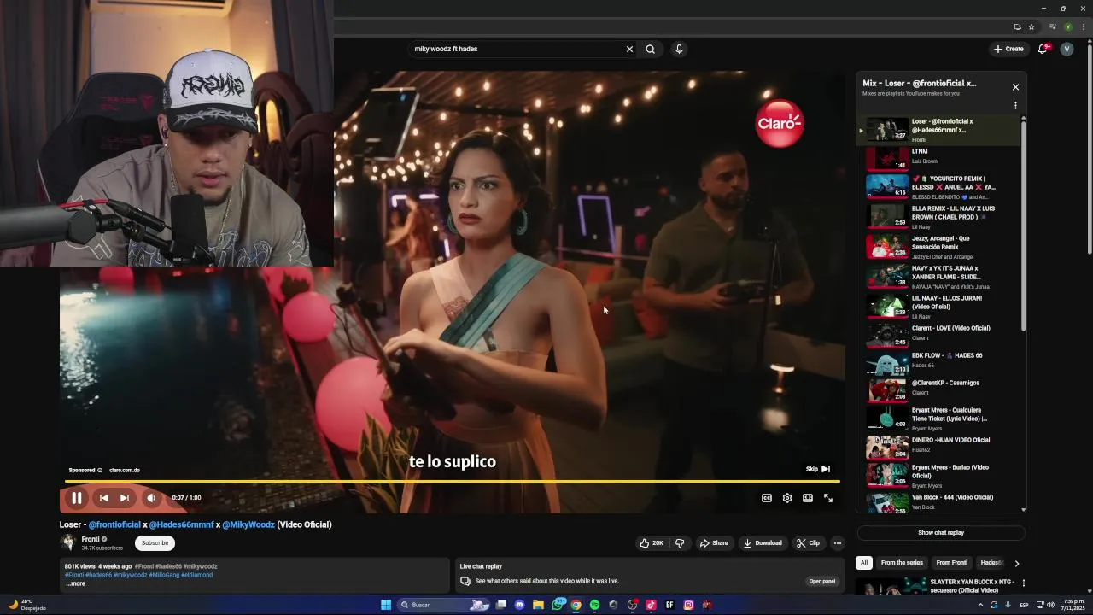Open Instagram from taskbar
This screenshot has width=1093, height=615.
tap(688, 605)
